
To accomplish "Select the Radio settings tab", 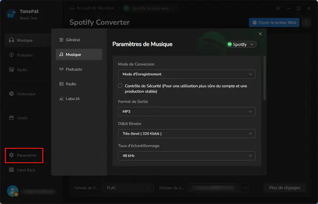I will [79, 84].
